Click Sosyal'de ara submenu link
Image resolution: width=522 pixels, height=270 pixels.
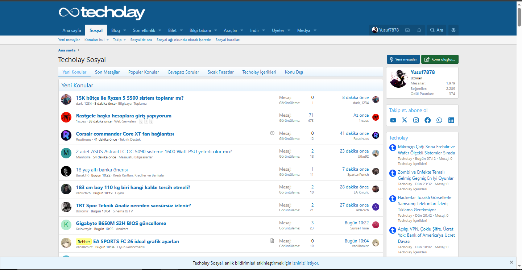tap(141, 40)
